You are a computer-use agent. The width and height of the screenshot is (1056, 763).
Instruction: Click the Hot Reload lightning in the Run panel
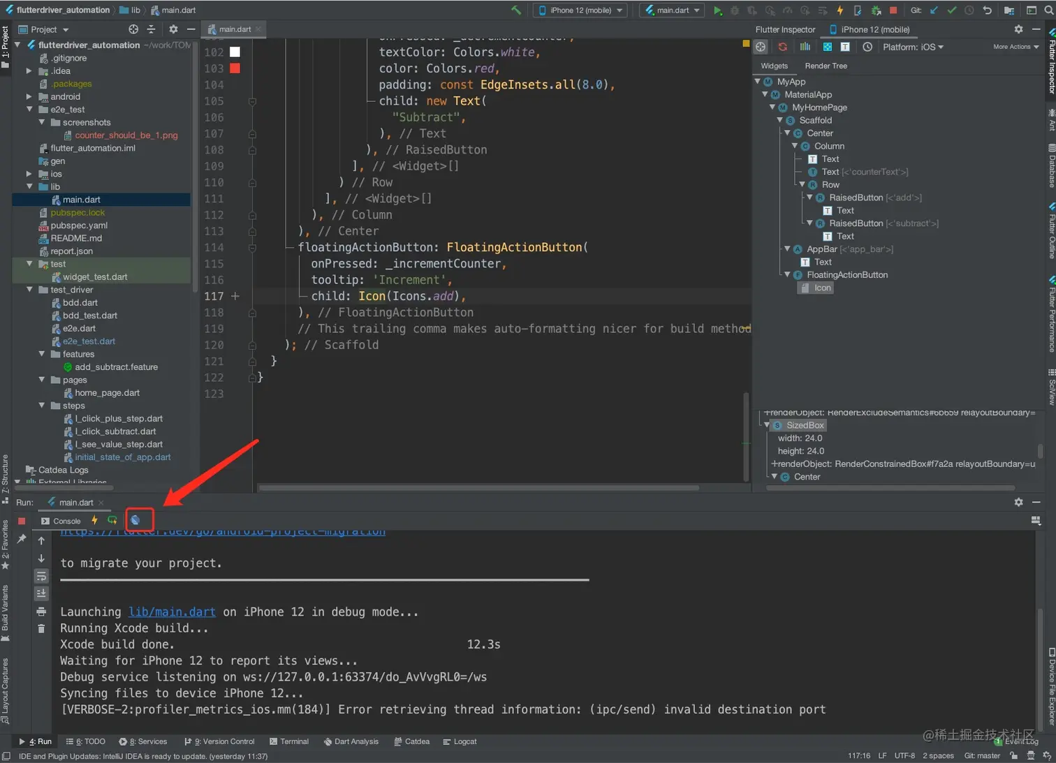94,520
